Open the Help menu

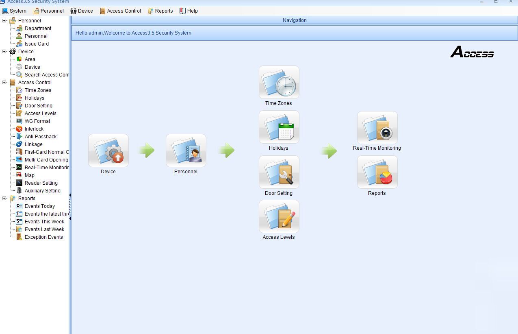click(189, 11)
